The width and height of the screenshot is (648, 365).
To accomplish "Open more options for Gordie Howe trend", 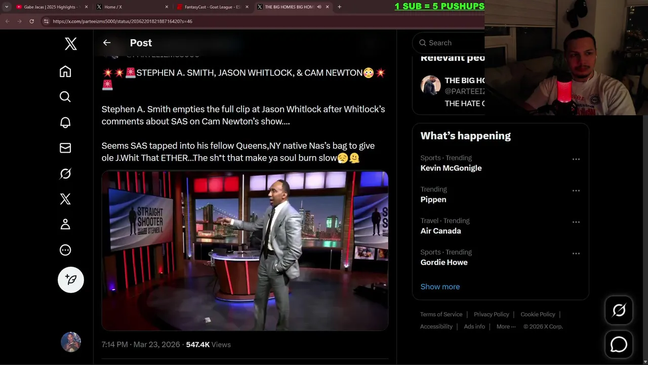I will tap(576, 253).
